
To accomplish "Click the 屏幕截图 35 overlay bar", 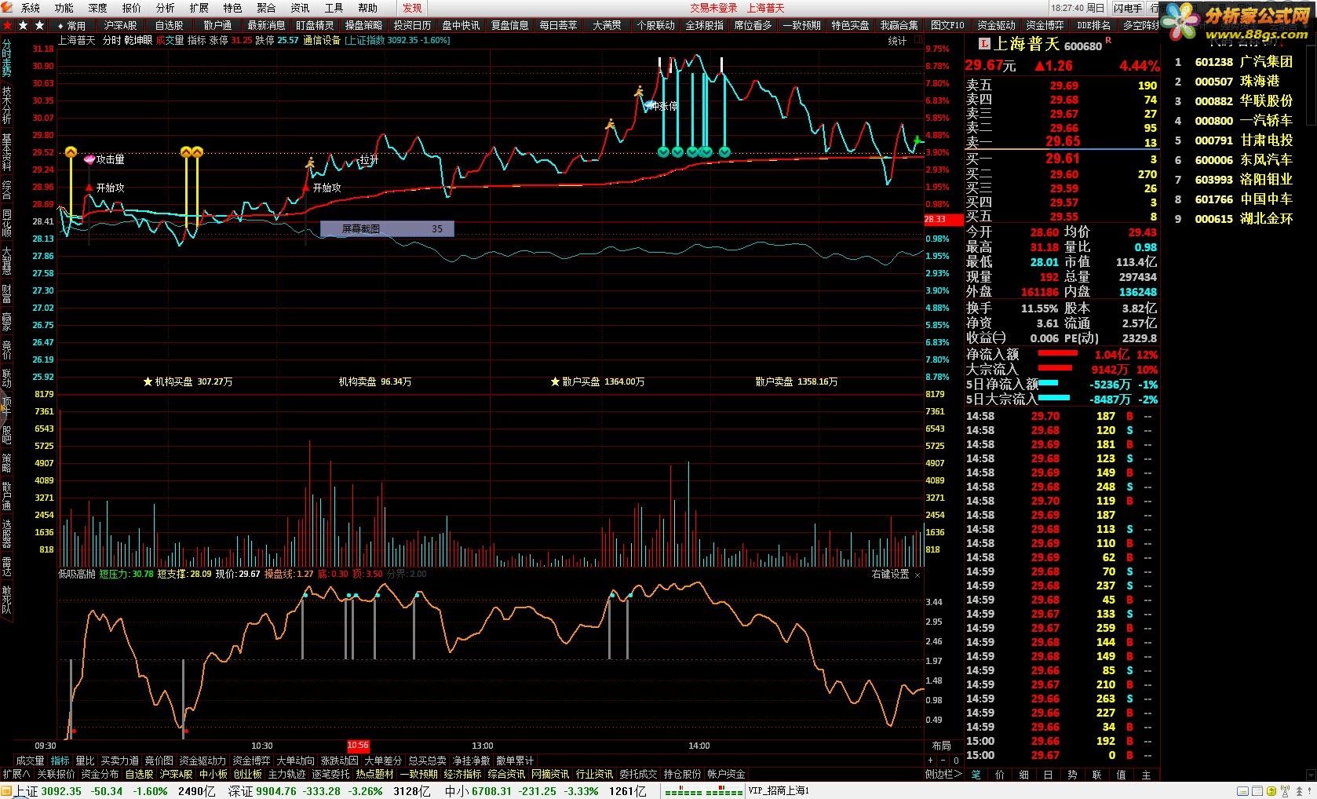I will (x=387, y=228).
